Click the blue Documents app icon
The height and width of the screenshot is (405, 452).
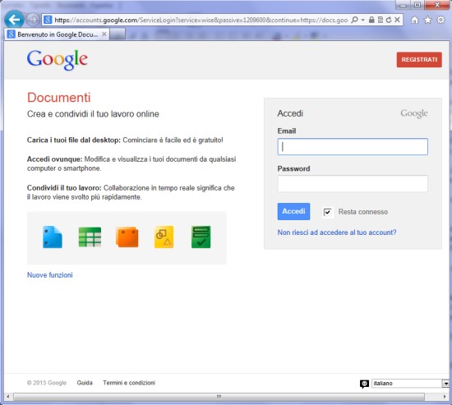tap(53, 237)
